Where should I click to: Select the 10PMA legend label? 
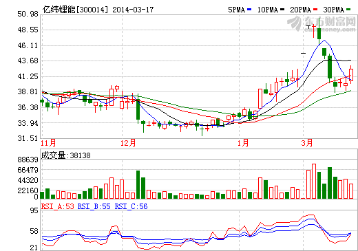pos(268,10)
